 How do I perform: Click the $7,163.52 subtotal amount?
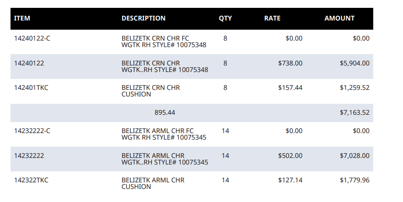pos(354,113)
